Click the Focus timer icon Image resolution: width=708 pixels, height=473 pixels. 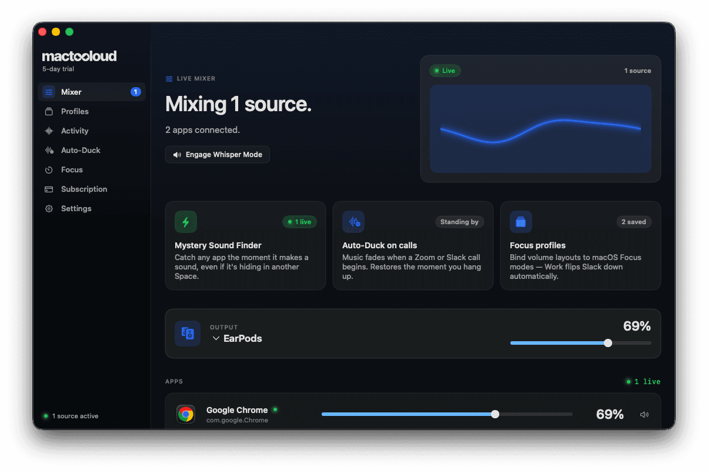pyautogui.click(x=49, y=169)
